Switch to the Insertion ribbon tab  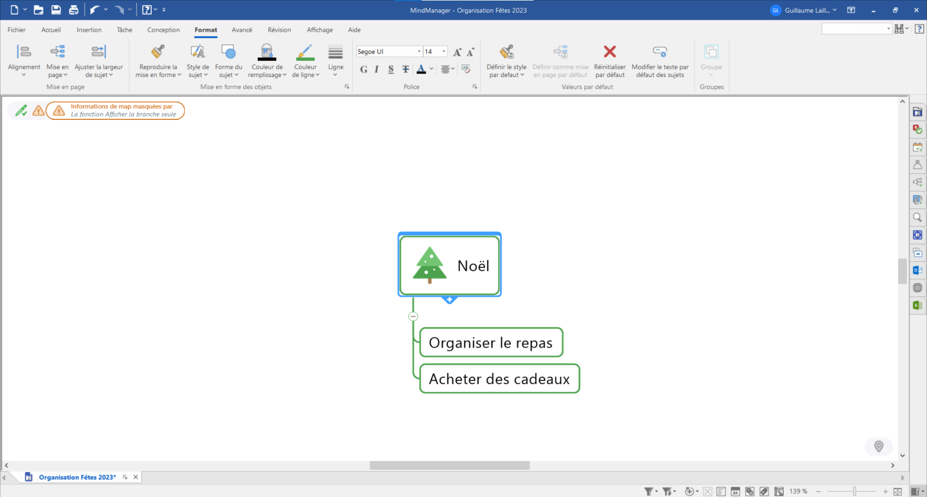pos(89,30)
